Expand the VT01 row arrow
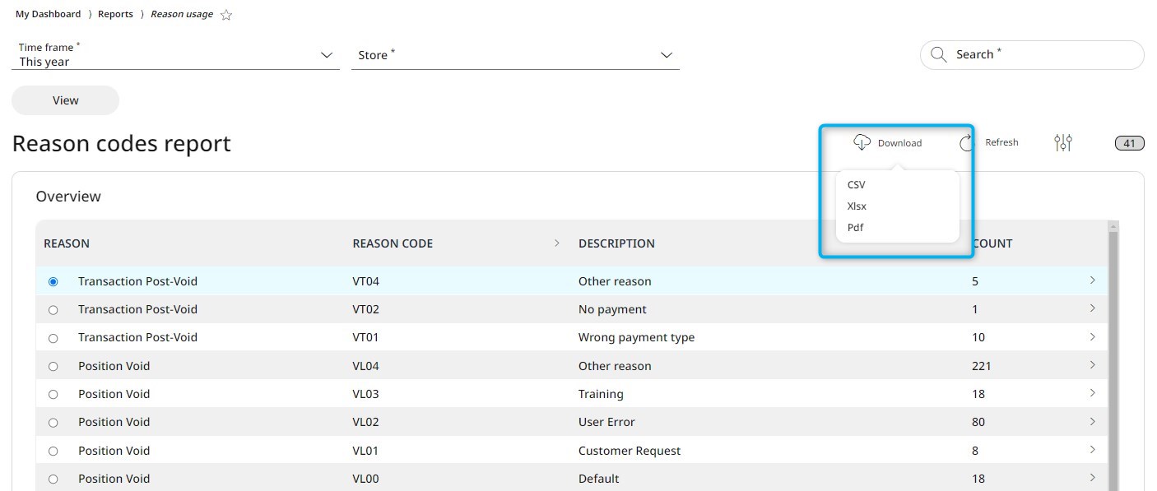This screenshot has width=1157, height=491. point(1093,336)
